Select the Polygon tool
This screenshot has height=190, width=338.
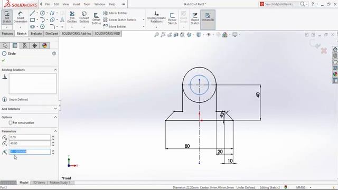42,26
